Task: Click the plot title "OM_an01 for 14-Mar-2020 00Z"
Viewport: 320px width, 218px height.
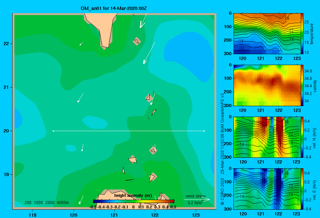Action: click(x=114, y=8)
